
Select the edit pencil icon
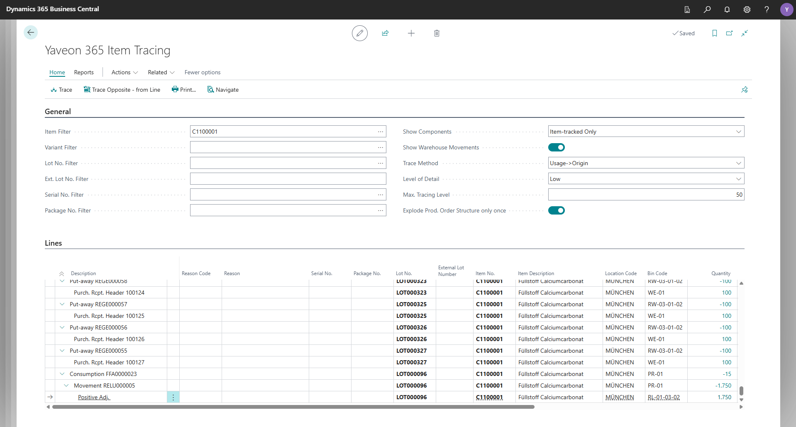click(x=359, y=33)
